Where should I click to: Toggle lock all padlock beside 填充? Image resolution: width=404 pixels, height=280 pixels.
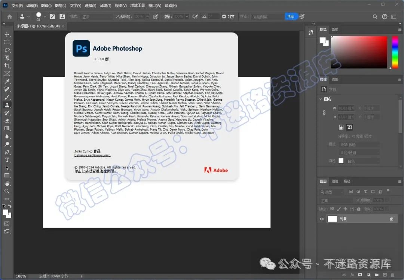(359, 209)
